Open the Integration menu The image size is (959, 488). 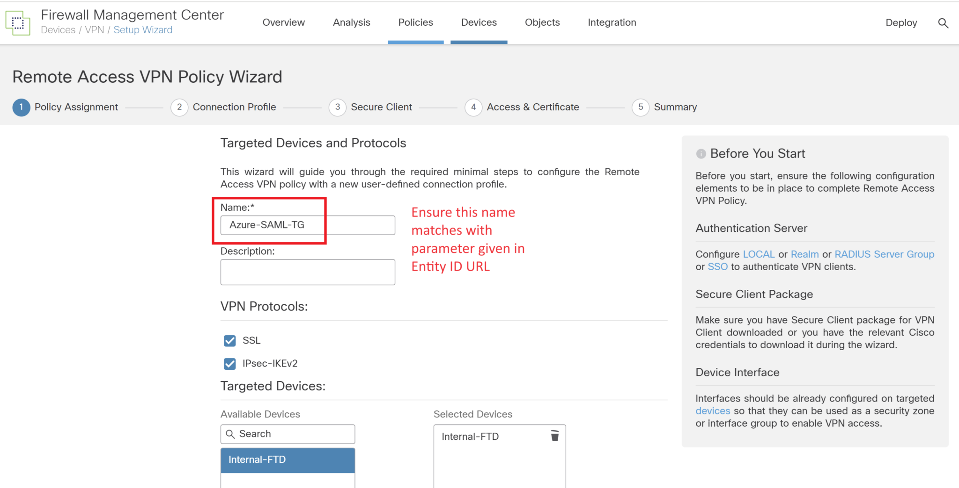point(612,22)
